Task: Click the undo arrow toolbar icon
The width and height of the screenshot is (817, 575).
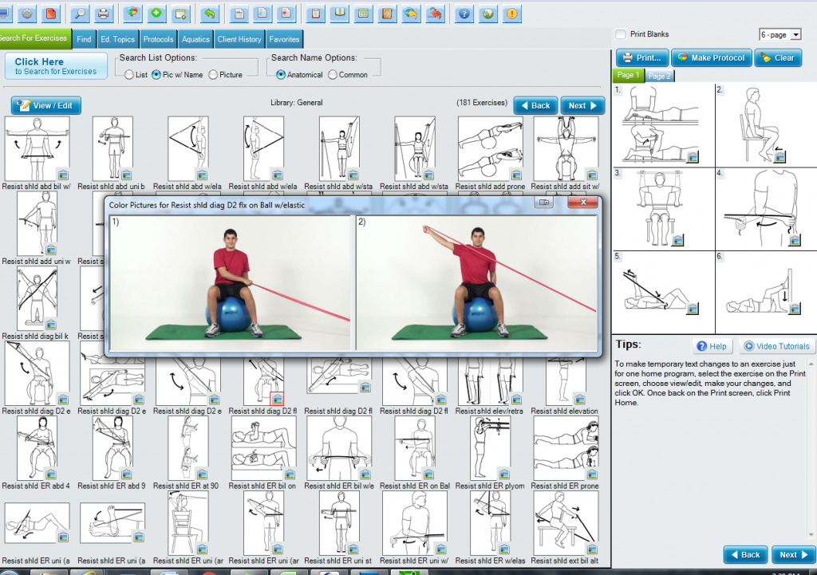Action: tap(209, 13)
